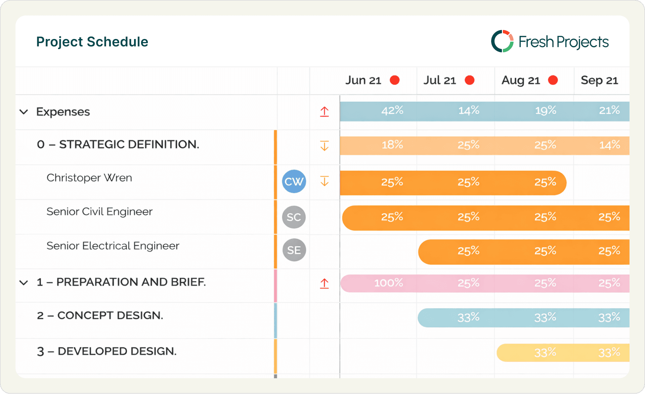Click orange down arrow beside Christoper Wren
Screen dimensions: 645x394
[324, 181]
